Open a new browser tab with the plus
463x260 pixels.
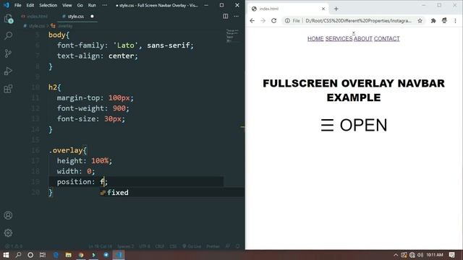[336, 9]
